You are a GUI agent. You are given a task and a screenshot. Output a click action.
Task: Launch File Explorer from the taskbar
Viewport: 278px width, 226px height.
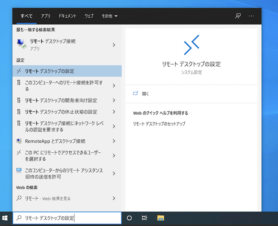[x=161, y=218]
